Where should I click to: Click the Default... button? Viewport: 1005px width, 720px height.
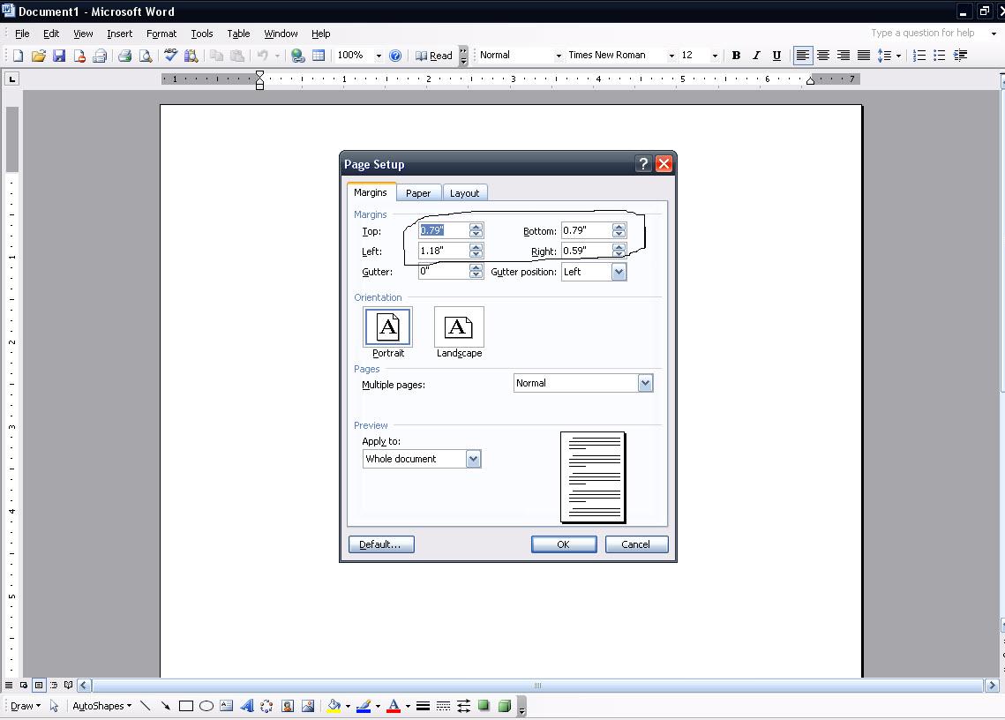(380, 544)
